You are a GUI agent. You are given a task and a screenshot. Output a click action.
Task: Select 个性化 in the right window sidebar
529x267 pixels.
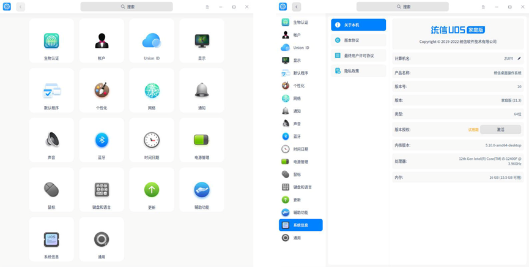click(301, 86)
